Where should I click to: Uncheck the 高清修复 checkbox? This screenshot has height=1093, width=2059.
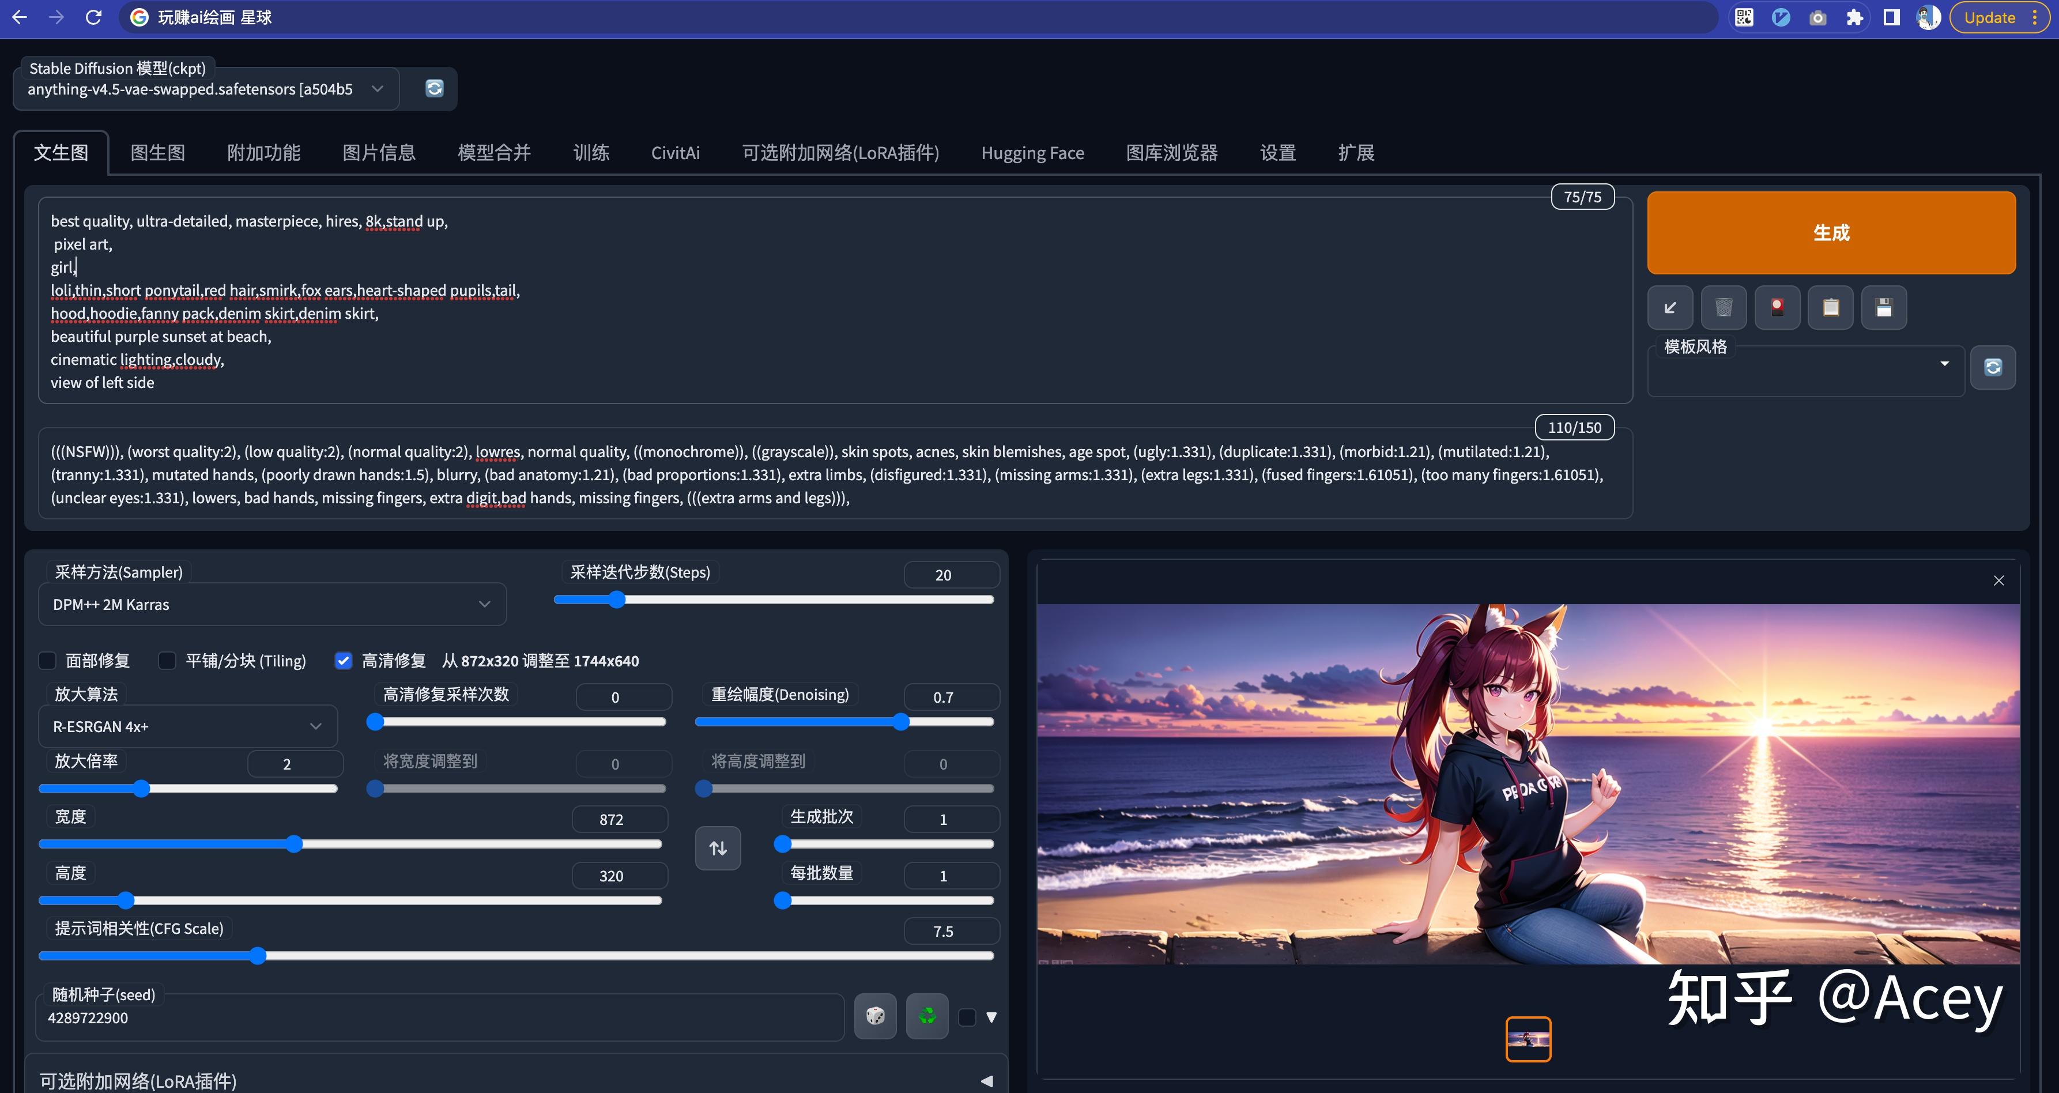tap(344, 661)
